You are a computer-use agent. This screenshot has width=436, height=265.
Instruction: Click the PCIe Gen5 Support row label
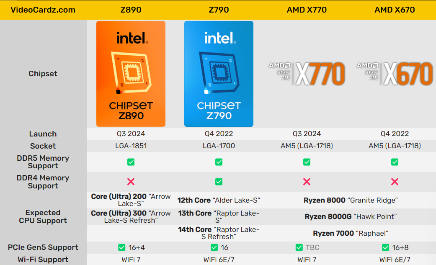[43, 247]
